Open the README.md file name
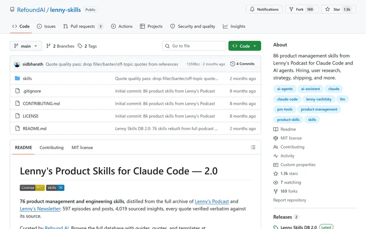The height and width of the screenshot is (229, 366). 35,129
